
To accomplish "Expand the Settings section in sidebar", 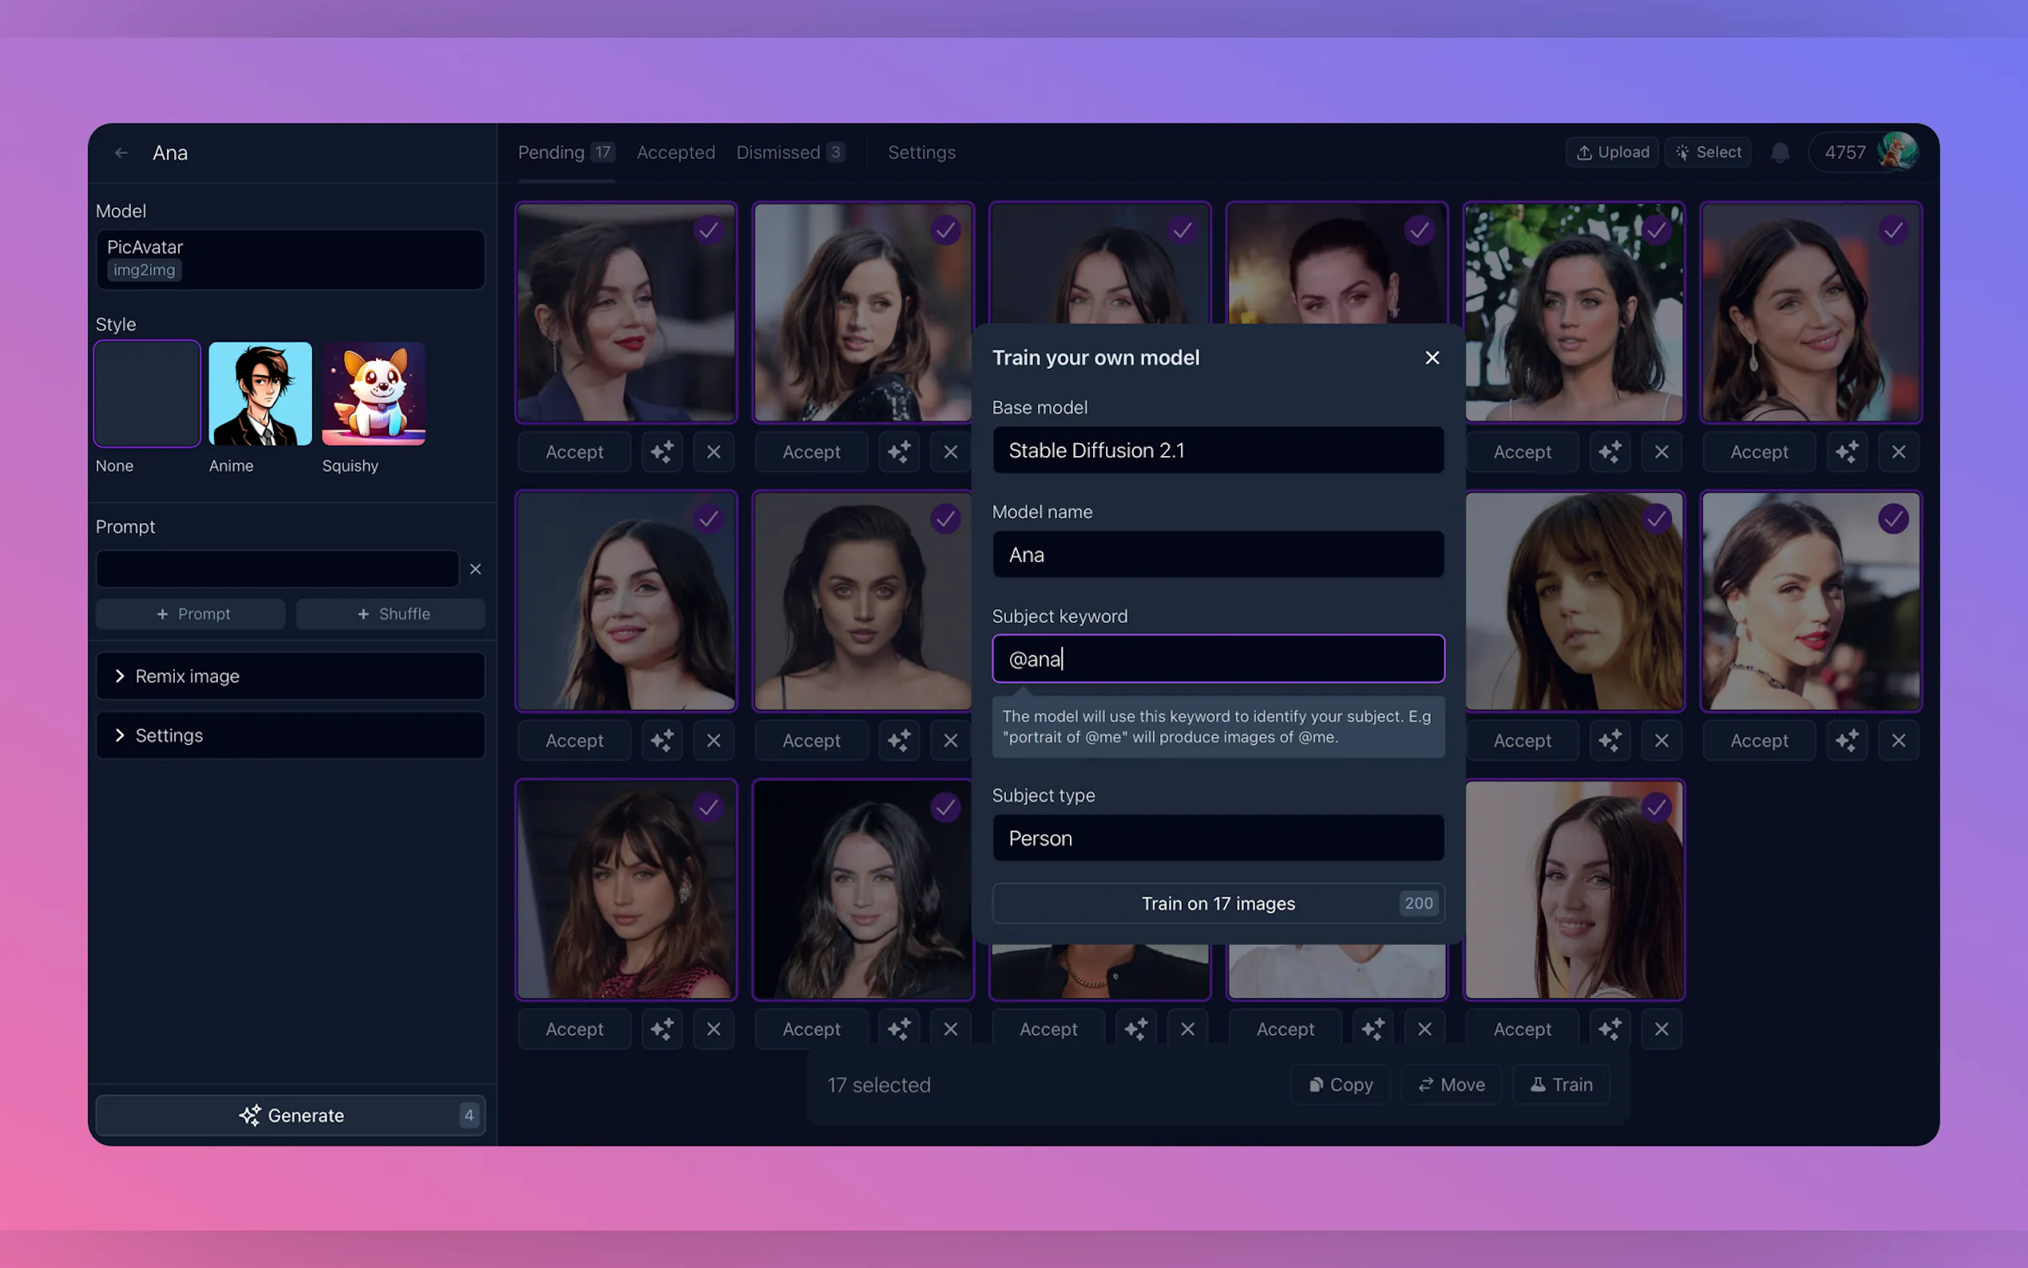I will tap(290, 735).
